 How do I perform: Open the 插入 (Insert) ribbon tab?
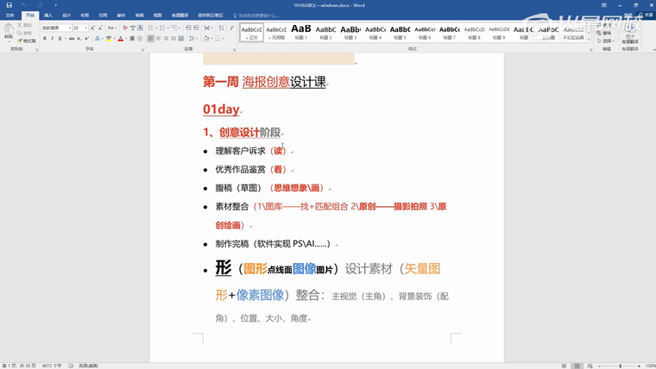pyautogui.click(x=47, y=15)
